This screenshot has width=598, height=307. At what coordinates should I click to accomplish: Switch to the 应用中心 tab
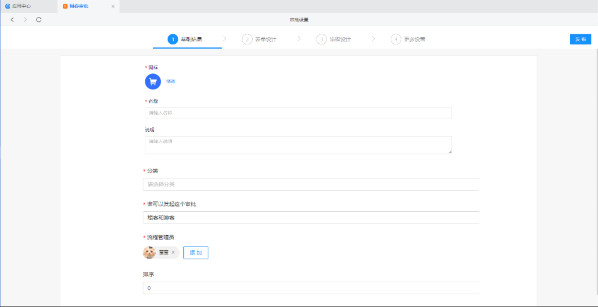(x=22, y=6)
